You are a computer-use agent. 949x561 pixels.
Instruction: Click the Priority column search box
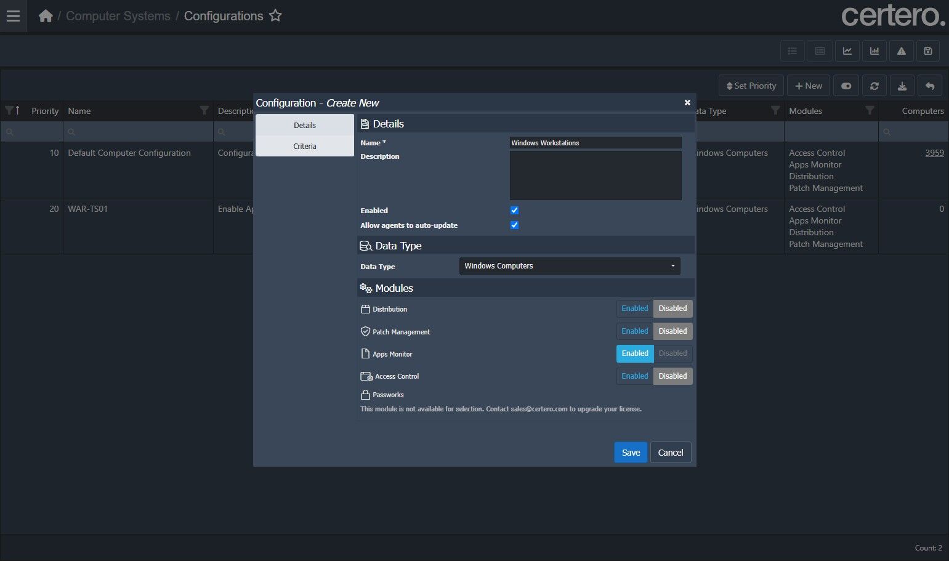point(31,132)
